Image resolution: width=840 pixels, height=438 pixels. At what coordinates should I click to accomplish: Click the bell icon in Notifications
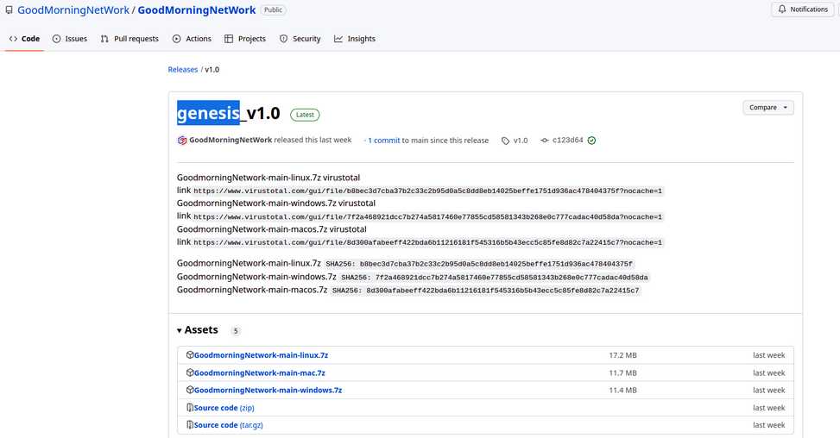tap(782, 9)
